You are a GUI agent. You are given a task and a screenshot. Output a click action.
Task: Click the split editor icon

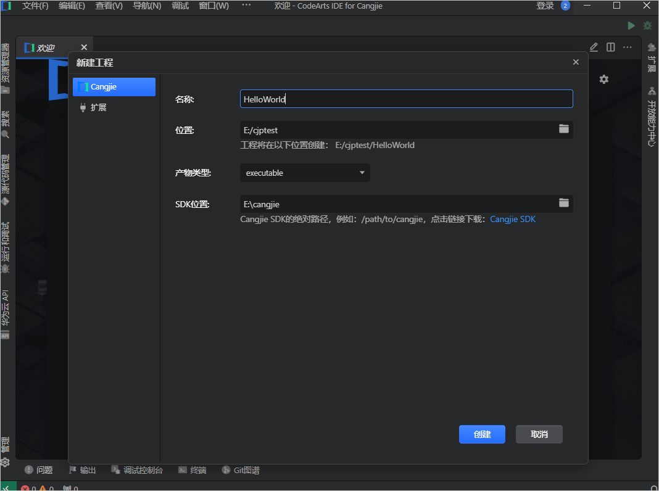pyautogui.click(x=611, y=47)
